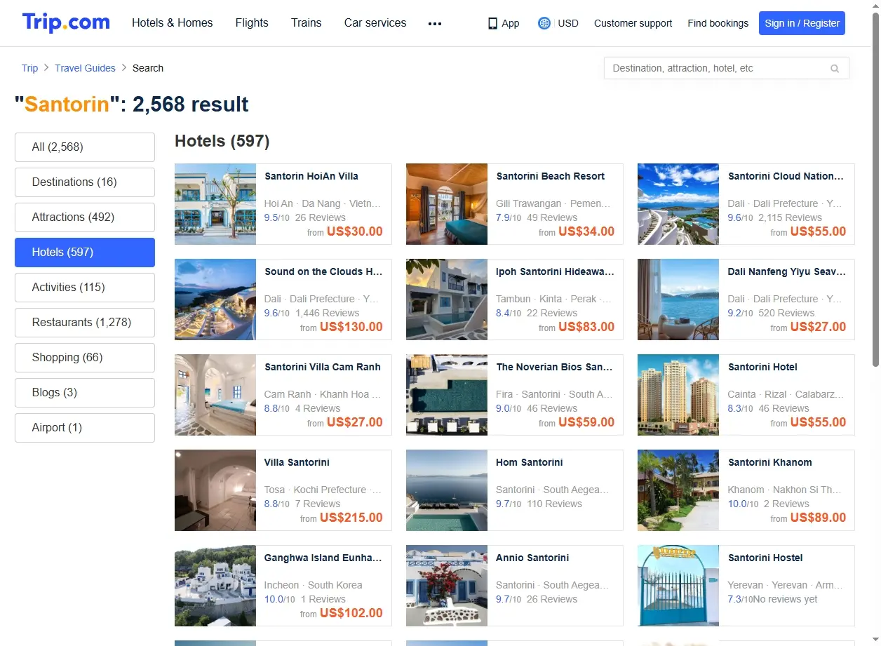Click the 1,446 Reviews text

pyautogui.click(x=327, y=313)
